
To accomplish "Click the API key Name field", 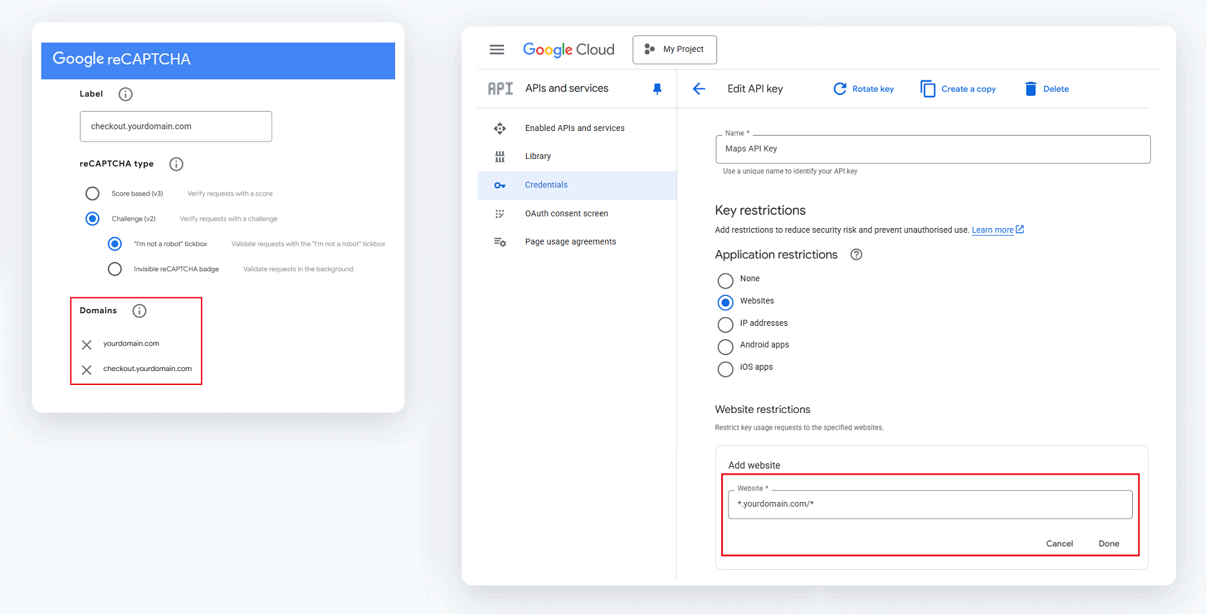I will click(x=933, y=149).
